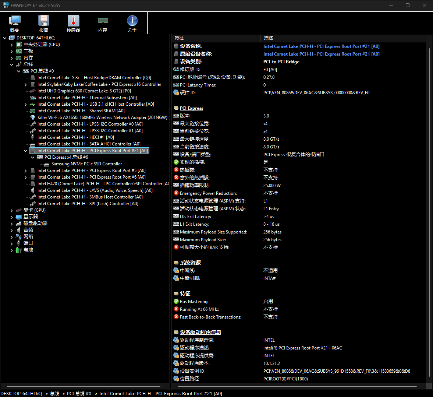Click the status bar breadcrumb path

tap(111, 394)
